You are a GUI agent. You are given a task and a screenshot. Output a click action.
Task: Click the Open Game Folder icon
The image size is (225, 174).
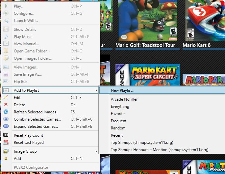pyautogui.click(x=6, y=51)
